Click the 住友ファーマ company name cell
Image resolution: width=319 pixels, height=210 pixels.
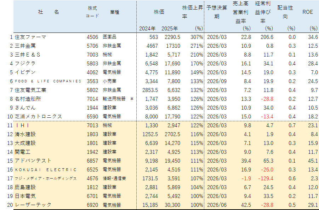30,37
